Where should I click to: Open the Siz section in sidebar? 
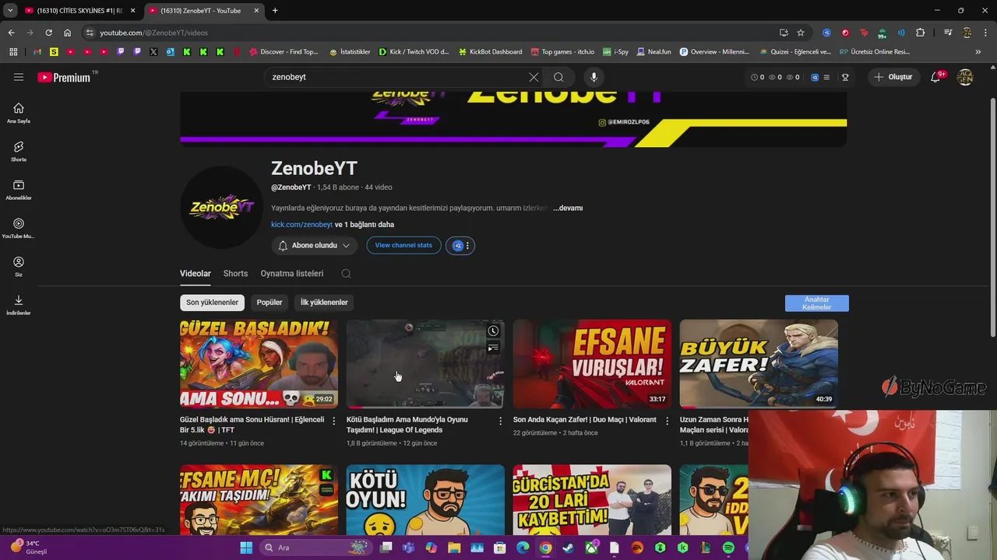click(19, 266)
